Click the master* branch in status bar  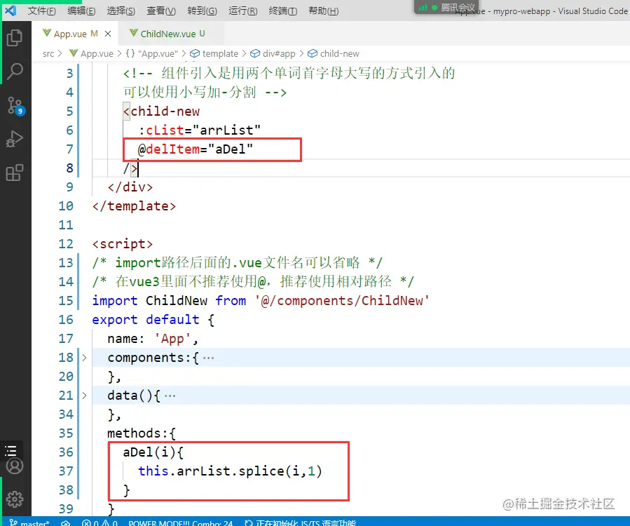[x=32, y=523]
